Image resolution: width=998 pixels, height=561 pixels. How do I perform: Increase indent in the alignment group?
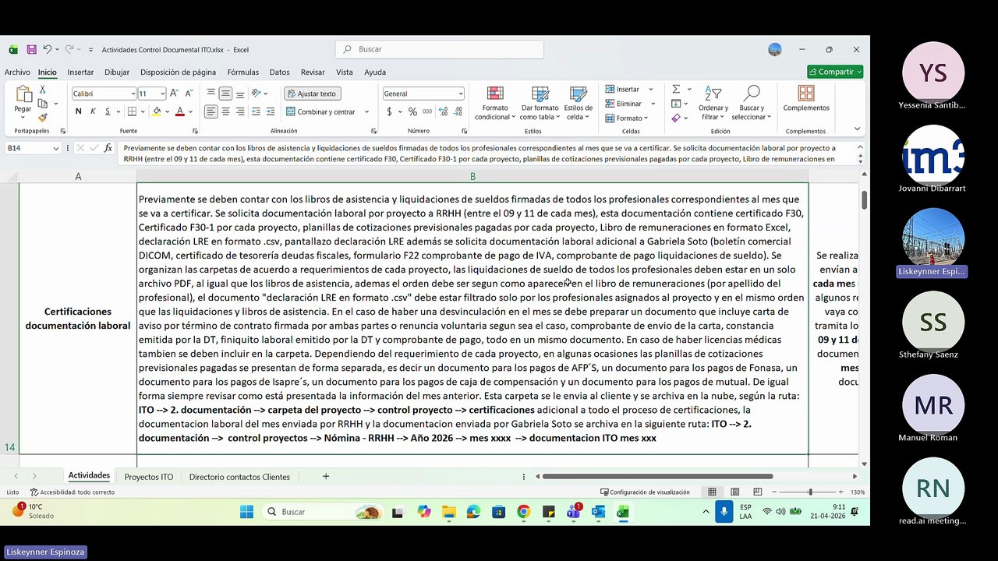(270, 111)
